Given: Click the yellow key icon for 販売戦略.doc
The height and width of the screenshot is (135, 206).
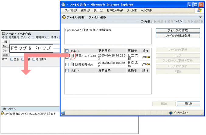Looking at the screenshot, I should [148, 64].
